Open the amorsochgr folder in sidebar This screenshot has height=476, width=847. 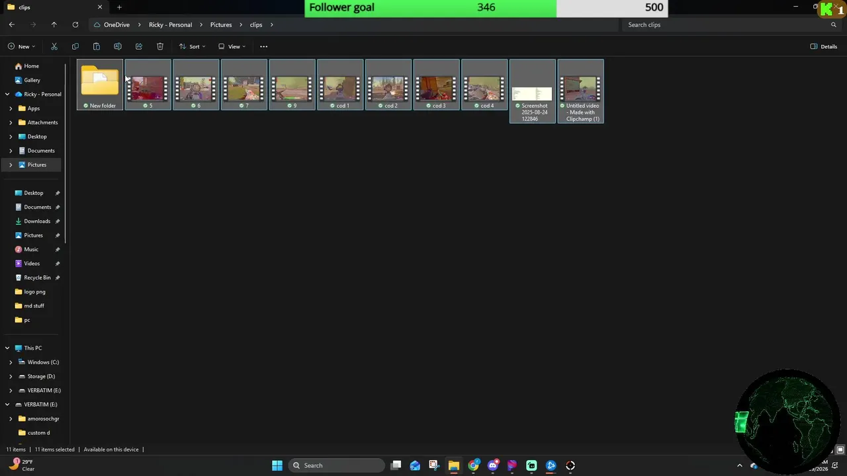[x=43, y=418]
